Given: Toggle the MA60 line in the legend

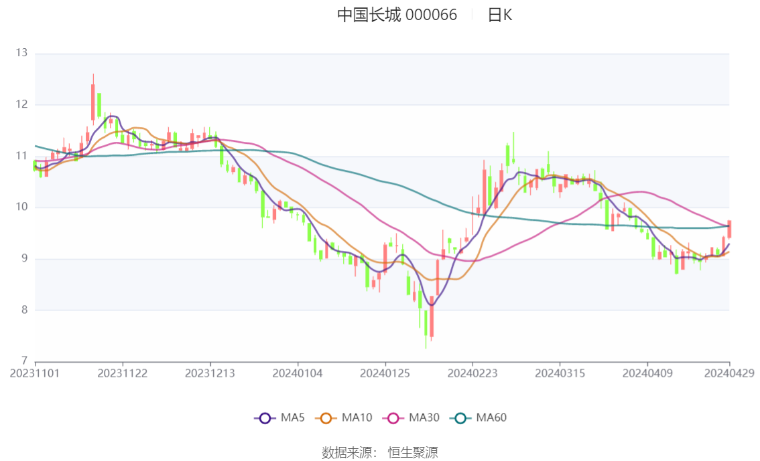Looking at the screenshot, I should [x=479, y=418].
